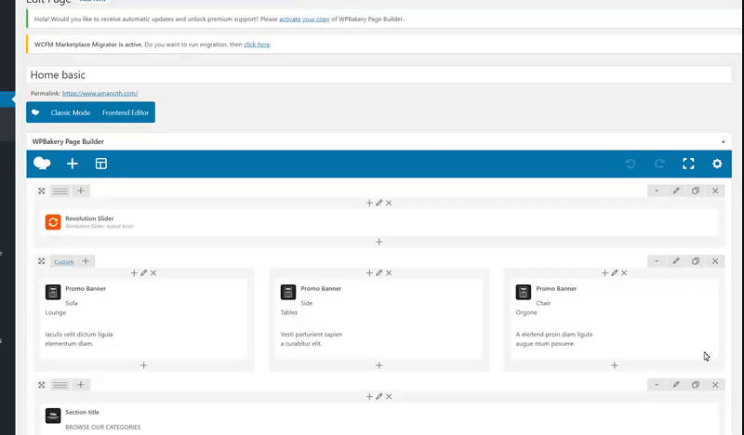
Task: Clone the Revolution Slider row
Action: pos(696,191)
